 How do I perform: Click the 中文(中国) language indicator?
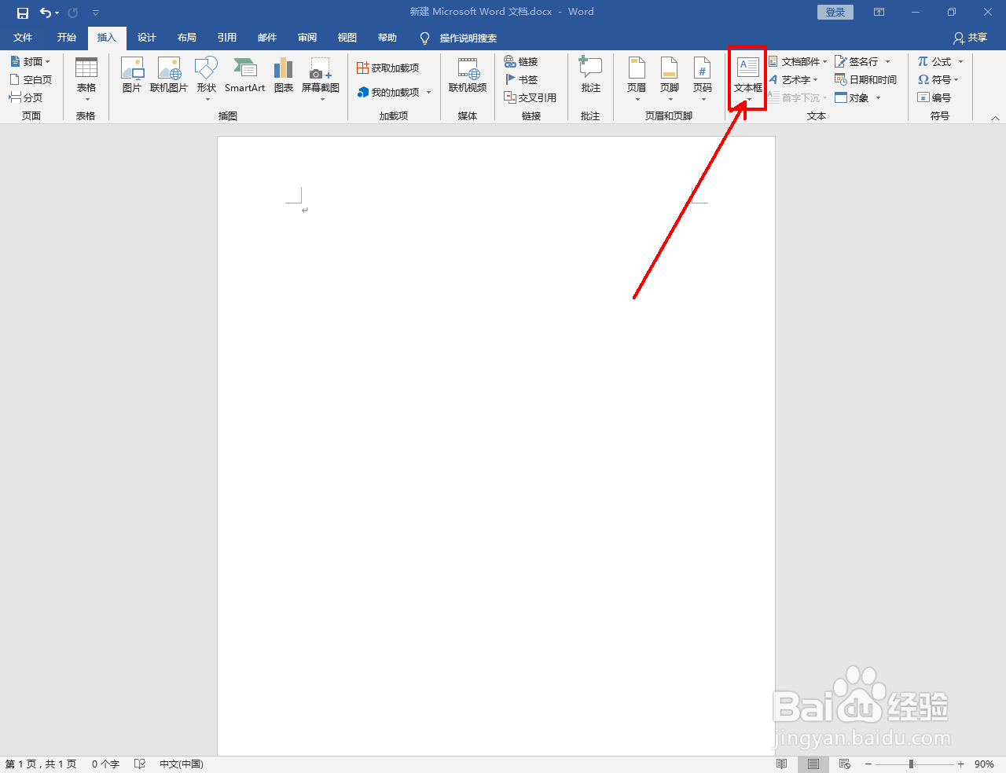(x=181, y=763)
